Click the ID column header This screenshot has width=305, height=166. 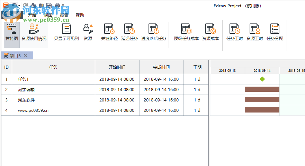point(7,67)
